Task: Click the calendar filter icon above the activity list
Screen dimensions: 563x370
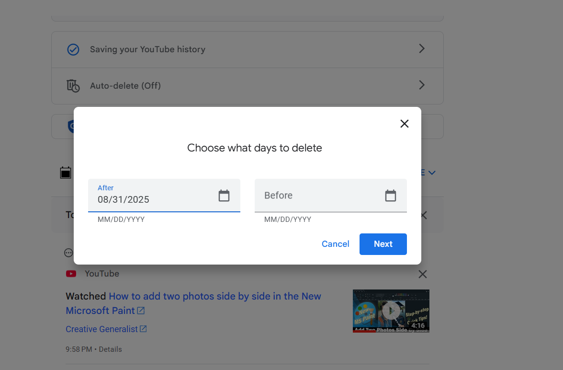Action: tap(66, 172)
